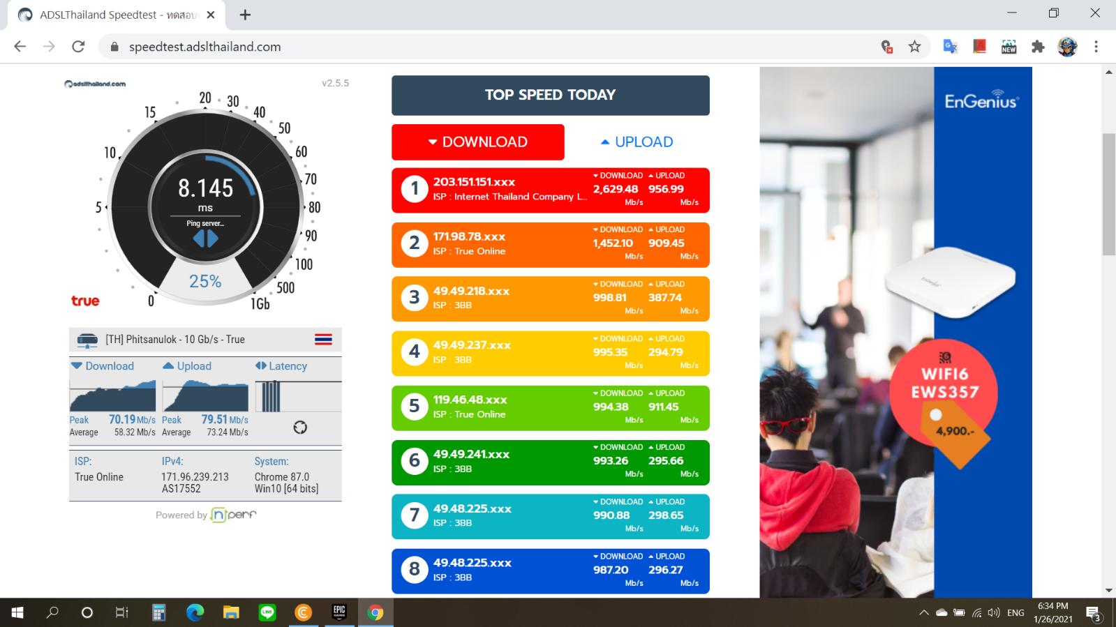The image size is (1116, 627).
Task: Click the Download speed graph
Action: point(112,395)
